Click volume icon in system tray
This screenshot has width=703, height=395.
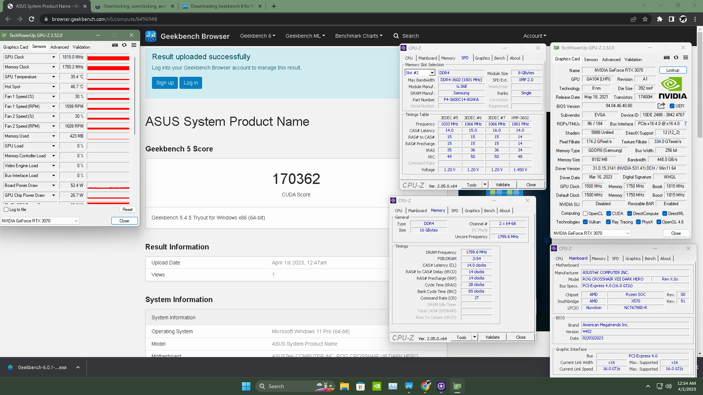[x=669, y=386]
